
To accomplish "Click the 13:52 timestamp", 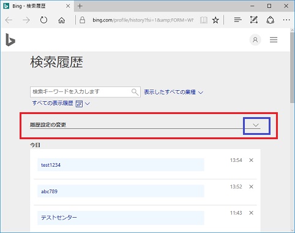I will [236, 186].
